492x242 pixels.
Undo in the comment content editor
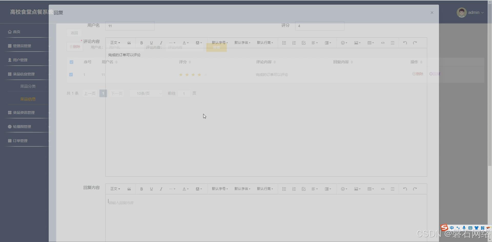point(405,43)
